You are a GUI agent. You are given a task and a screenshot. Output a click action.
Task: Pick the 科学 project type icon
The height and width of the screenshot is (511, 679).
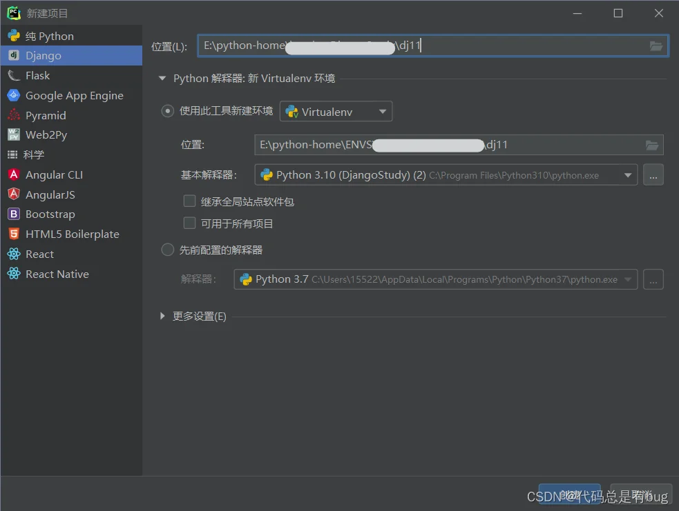[x=13, y=154]
